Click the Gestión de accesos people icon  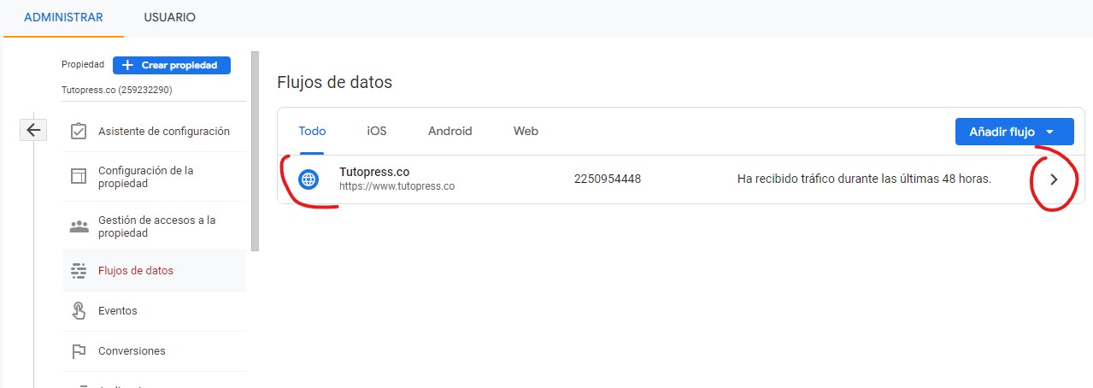[x=79, y=226]
